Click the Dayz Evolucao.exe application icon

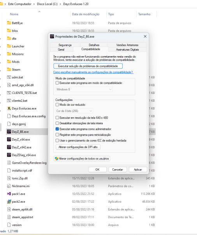coord(9,108)
